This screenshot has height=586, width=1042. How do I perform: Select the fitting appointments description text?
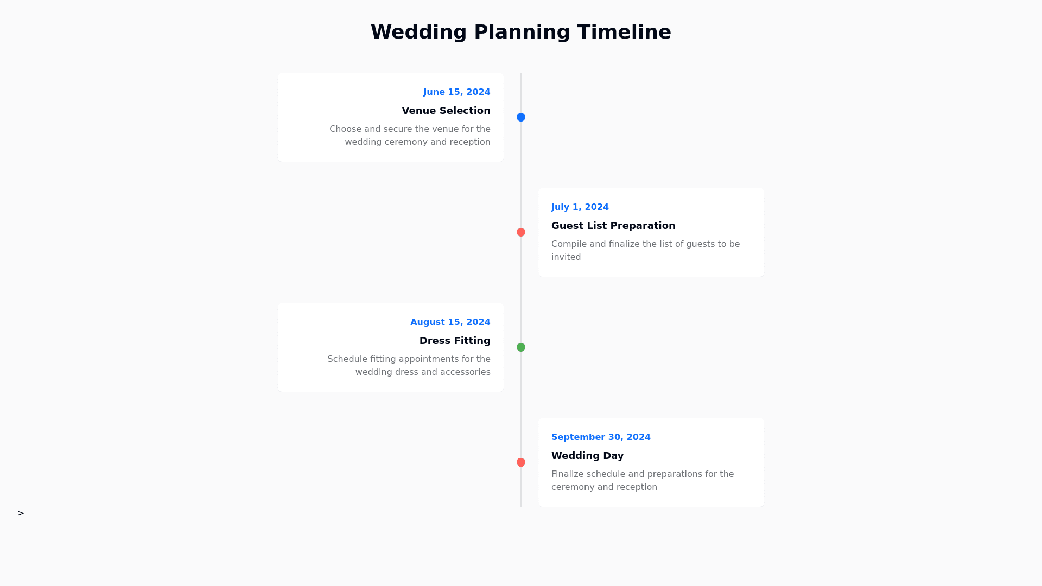pos(409,366)
